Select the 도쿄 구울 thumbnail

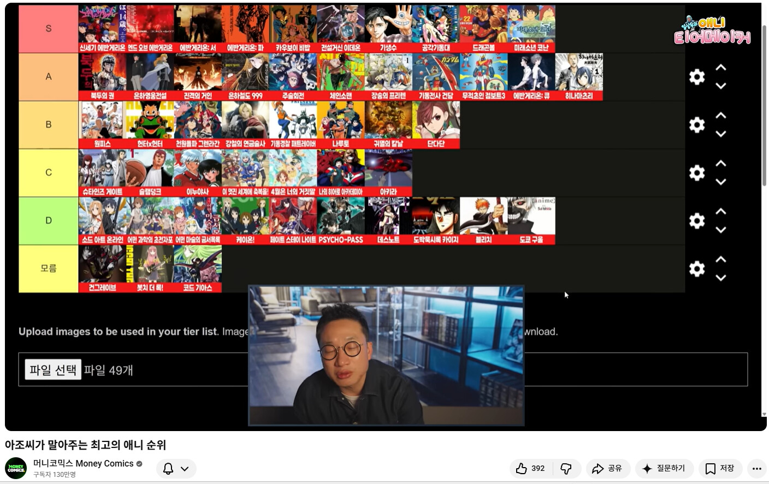531,221
